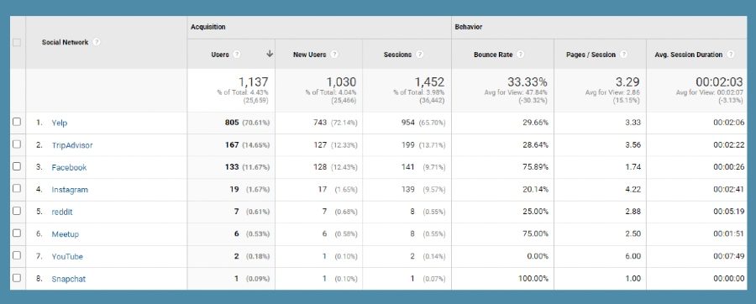Check the YouTube row checkbox
Viewport: 756px width, 304px height.
coord(17,255)
